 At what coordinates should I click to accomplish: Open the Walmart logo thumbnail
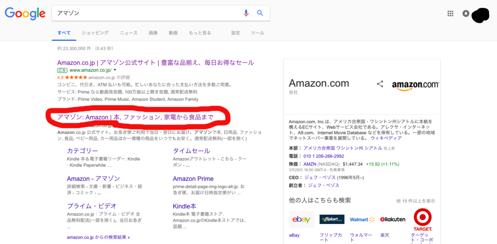pyautogui.click(x=362, y=219)
